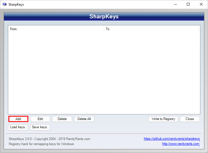Visit the www.randyrants.com link
The width and height of the screenshot is (208, 153).
click(181, 144)
